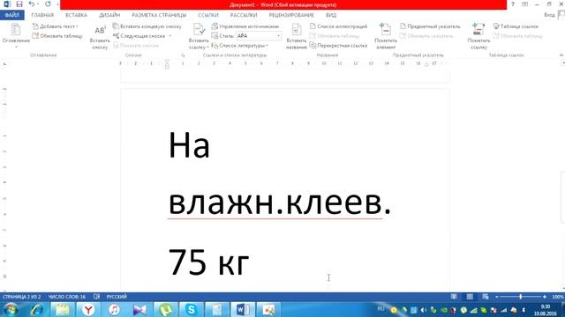565x317 pixels.
Task: Open the Сноски group dialog launcher
Action: (183, 55)
